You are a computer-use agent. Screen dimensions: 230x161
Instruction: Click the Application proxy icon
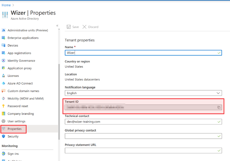3,68
